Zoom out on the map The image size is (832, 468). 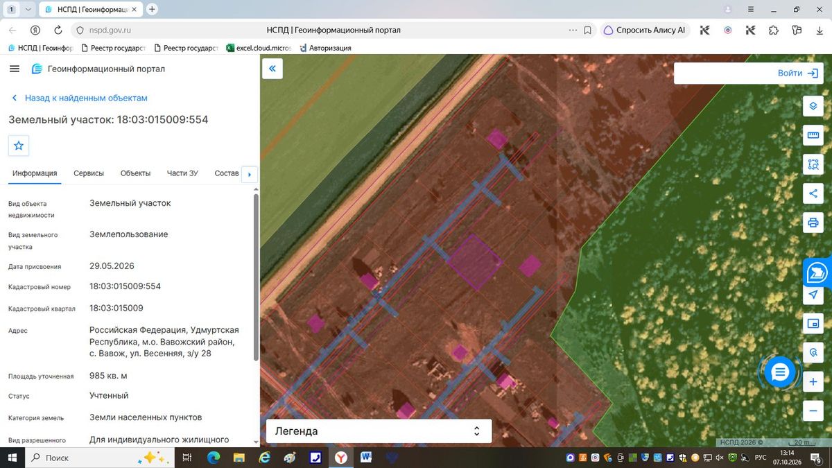813,411
